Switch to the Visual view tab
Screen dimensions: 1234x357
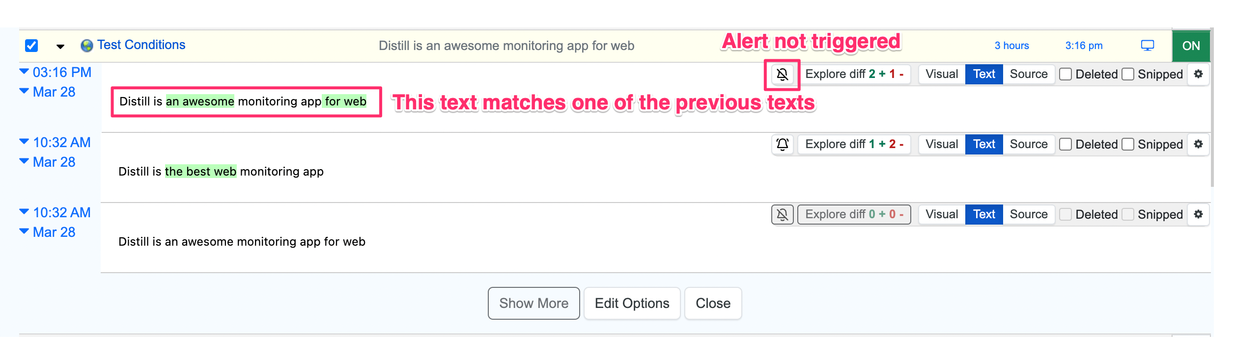point(941,74)
